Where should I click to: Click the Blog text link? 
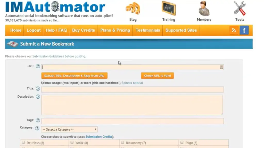pos(133,20)
